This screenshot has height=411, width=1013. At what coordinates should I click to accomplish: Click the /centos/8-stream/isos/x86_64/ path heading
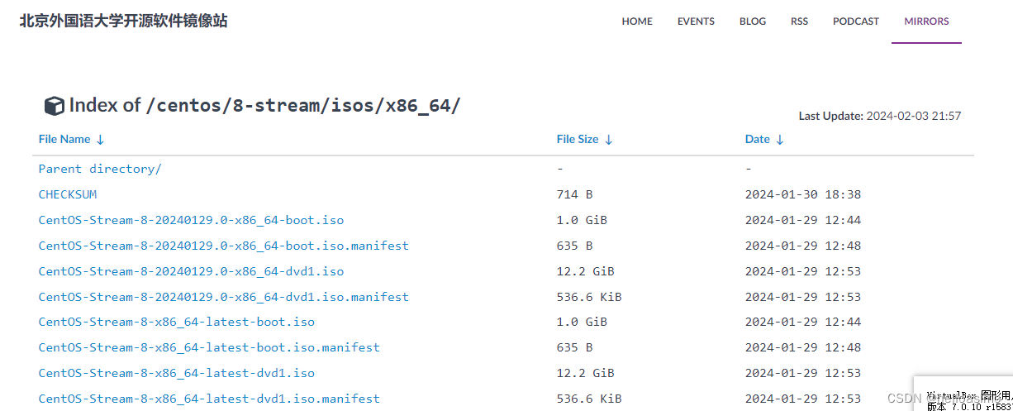pyautogui.click(x=302, y=106)
